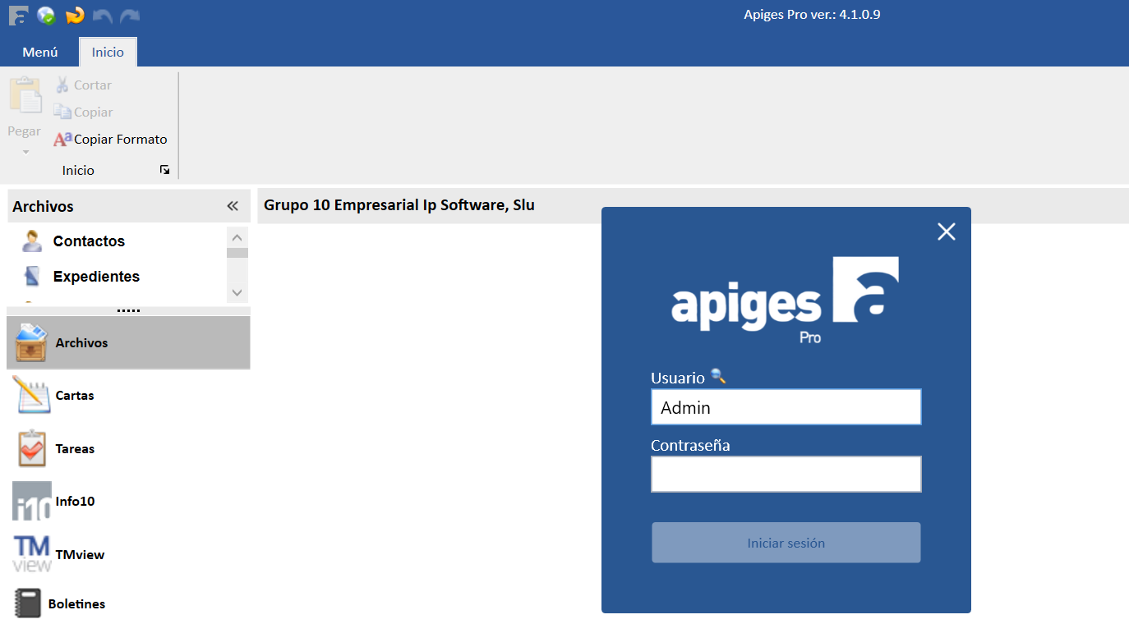Viewport: 1129px width, 633px height.
Task: Click the scroll down arrow in Archivos list
Action: (237, 291)
